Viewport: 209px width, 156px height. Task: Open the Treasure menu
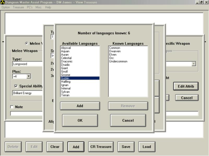point(18,7)
